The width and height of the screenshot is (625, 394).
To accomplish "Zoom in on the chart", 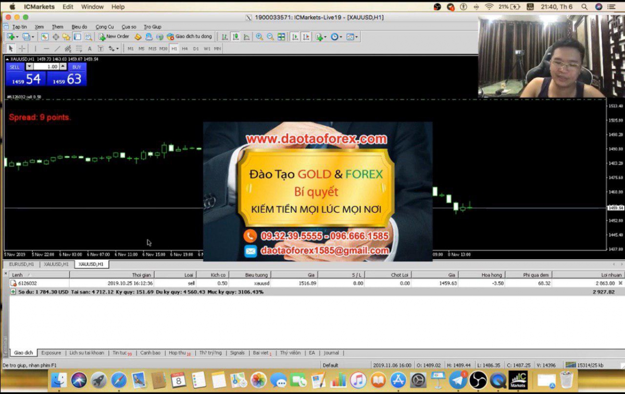I will click(260, 36).
